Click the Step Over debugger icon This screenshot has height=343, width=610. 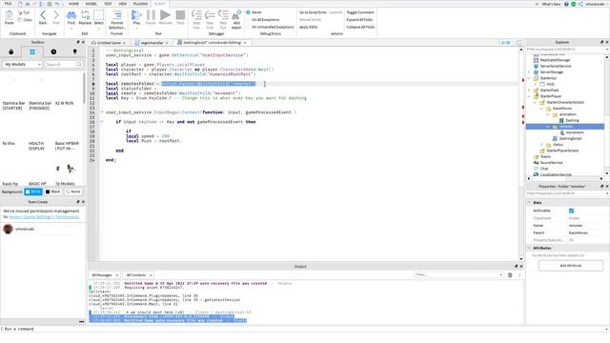click(210, 15)
